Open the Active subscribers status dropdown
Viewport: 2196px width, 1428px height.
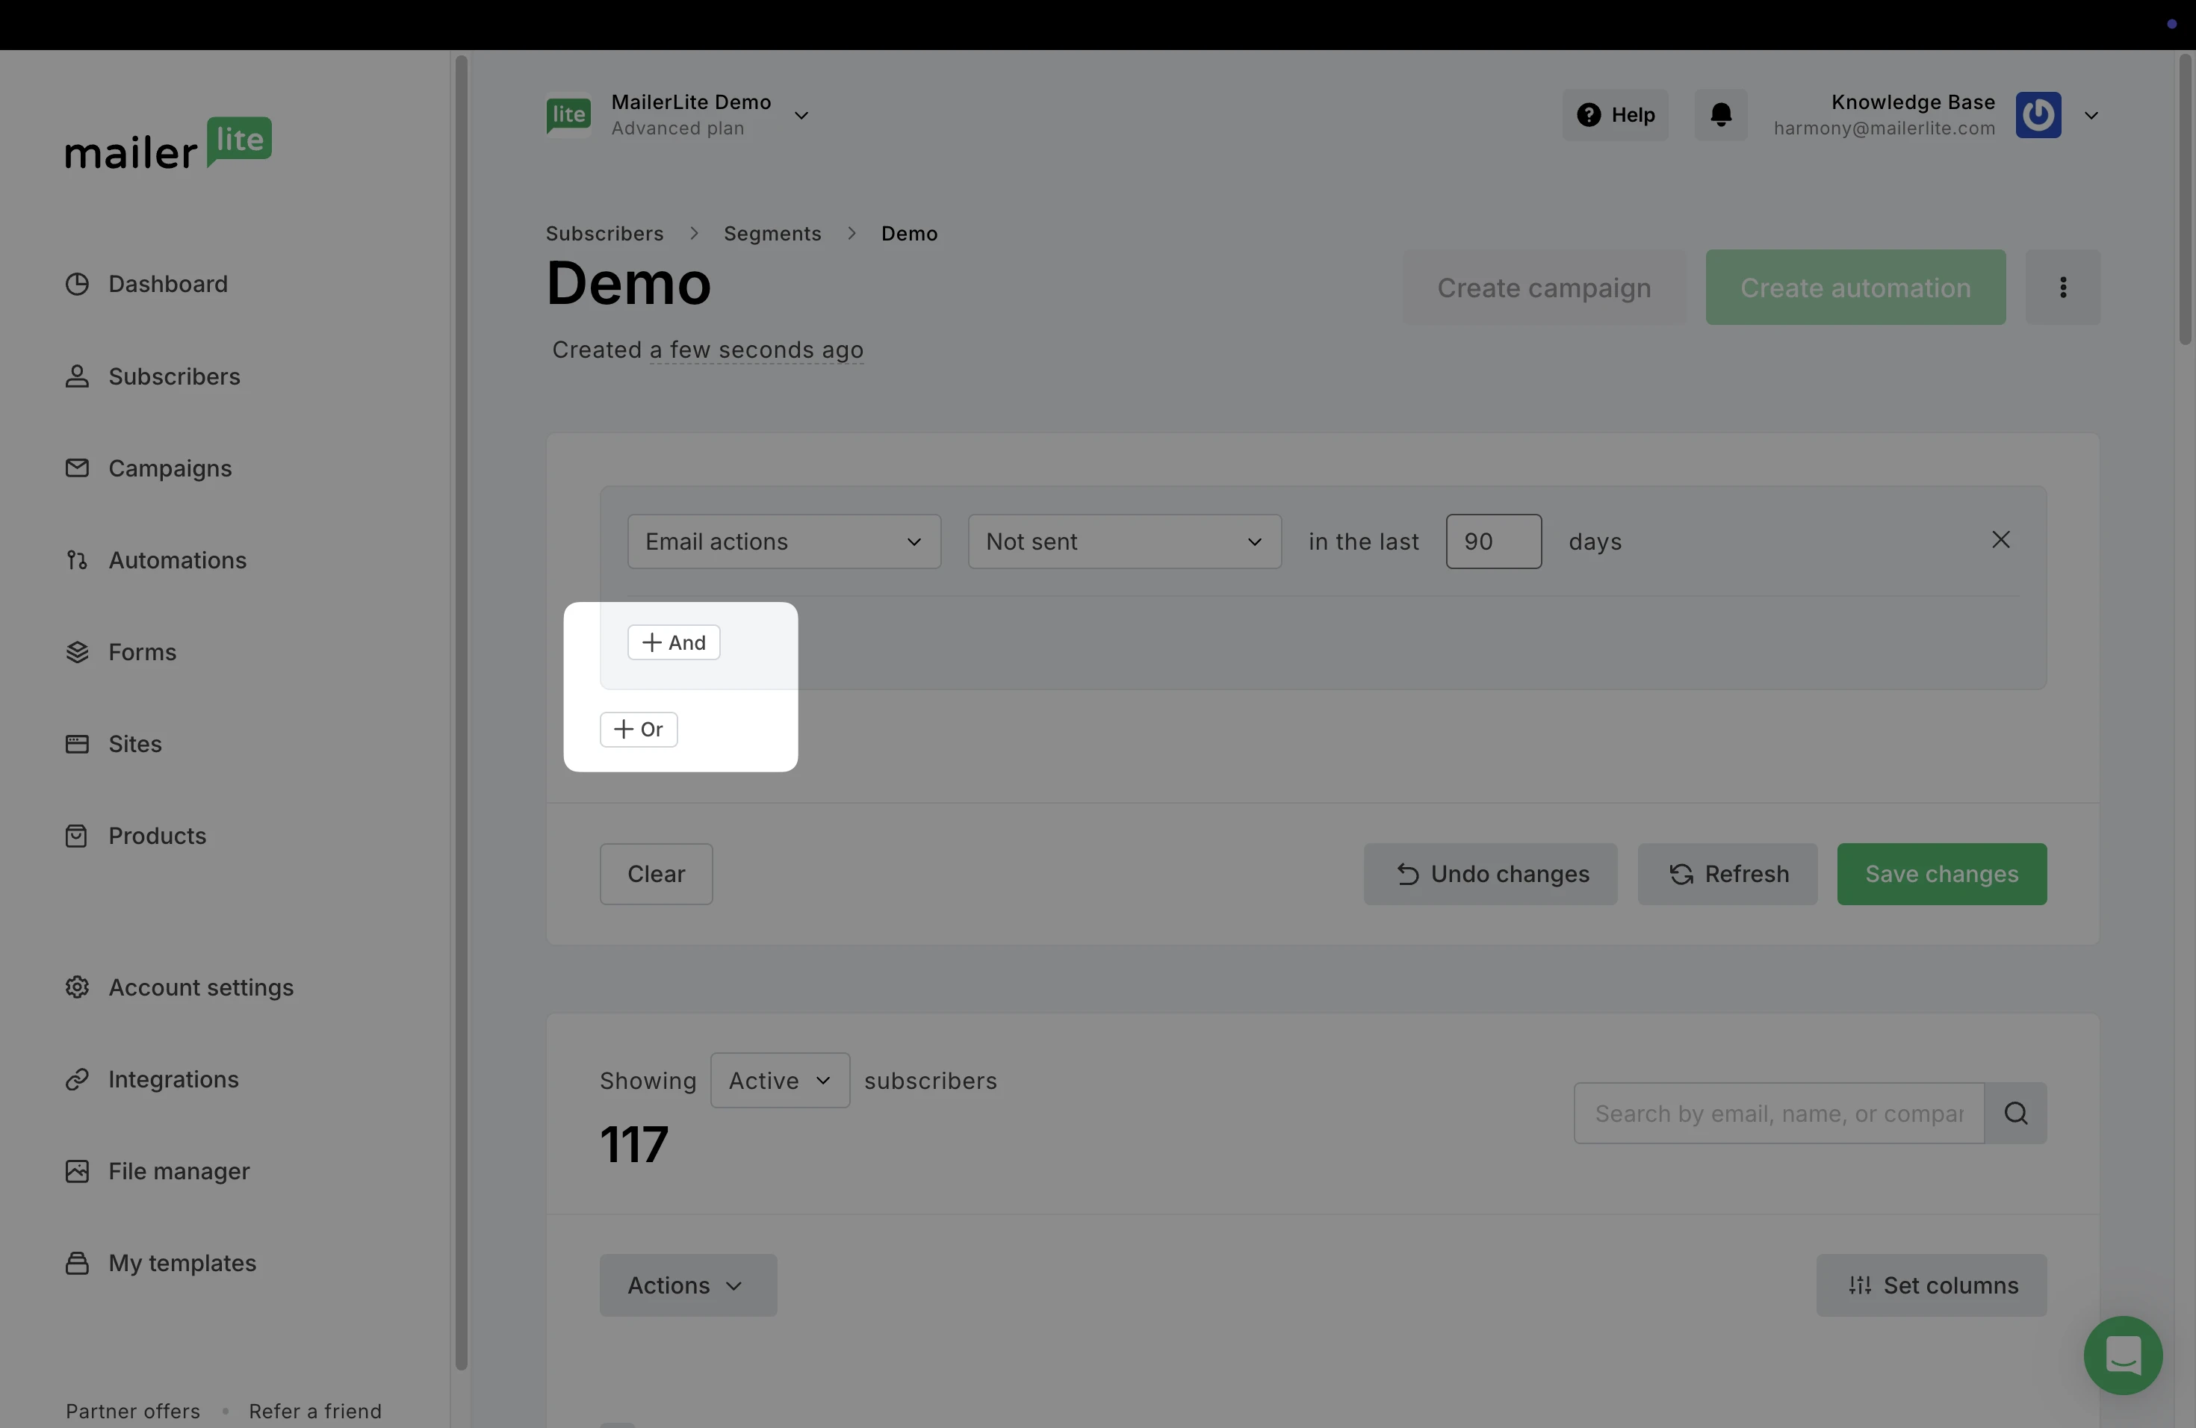click(x=780, y=1080)
